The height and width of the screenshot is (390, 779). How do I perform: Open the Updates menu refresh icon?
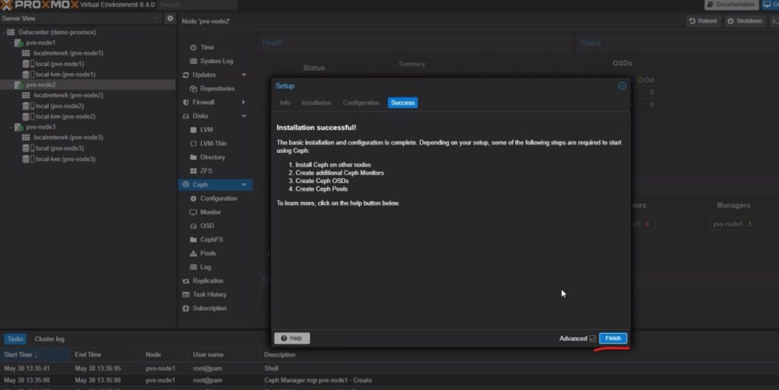[186, 75]
